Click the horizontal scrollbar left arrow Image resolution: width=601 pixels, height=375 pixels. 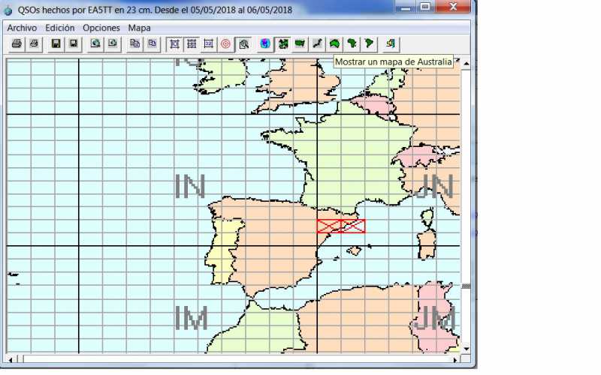[11, 360]
